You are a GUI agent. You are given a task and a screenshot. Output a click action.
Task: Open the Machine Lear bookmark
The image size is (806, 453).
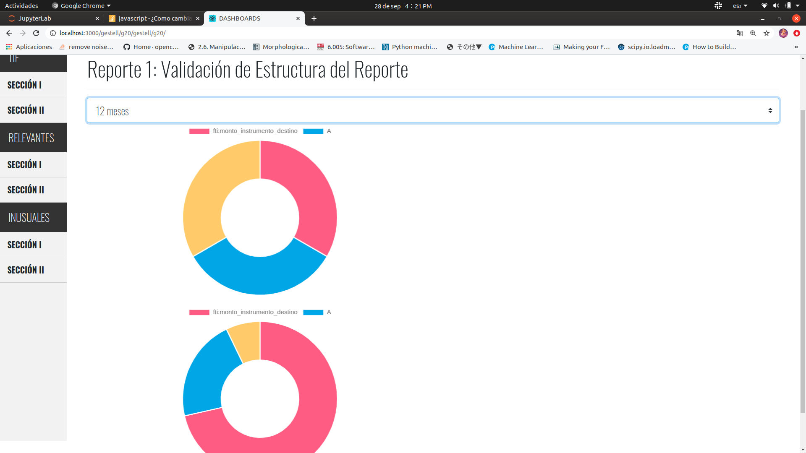click(x=516, y=47)
